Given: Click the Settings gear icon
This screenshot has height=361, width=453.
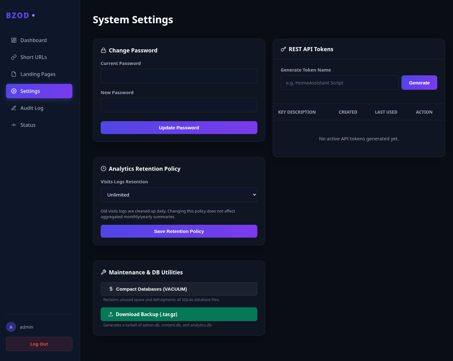Looking at the screenshot, I should 14,91.
